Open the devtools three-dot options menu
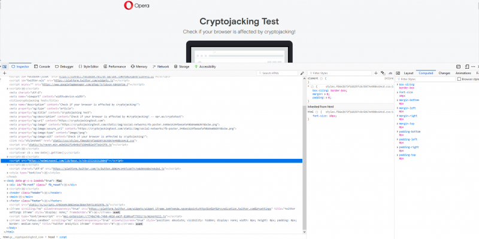This screenshot has height=239, width=479. pyautogui.click(x=473, y=66)
